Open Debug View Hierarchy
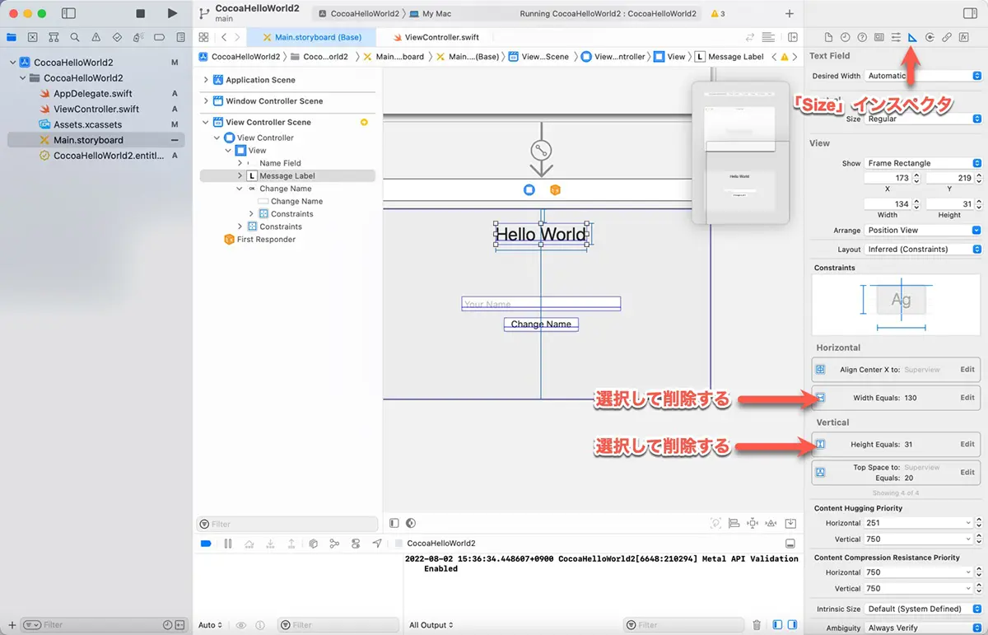The image size is (988, 635). coord(313,544)
